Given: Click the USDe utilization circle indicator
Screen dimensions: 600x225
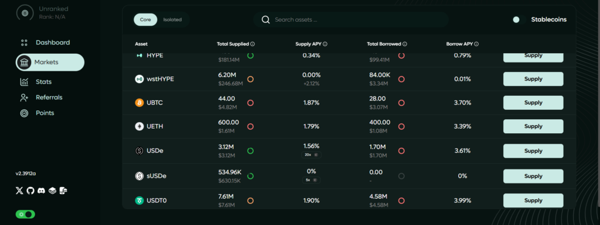Looking at the screenshot, I should tap(250, 151).
